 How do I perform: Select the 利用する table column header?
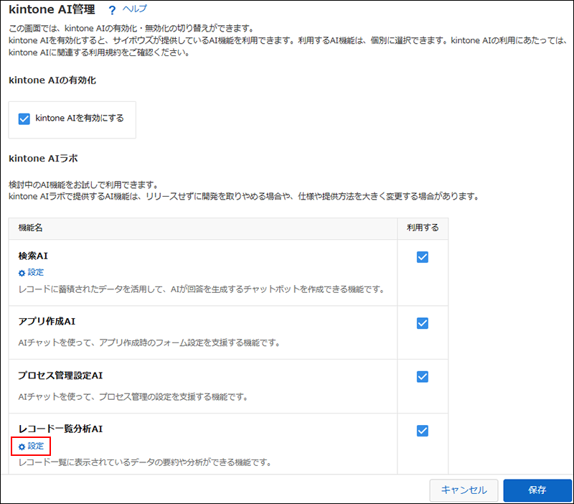(422, 228)
